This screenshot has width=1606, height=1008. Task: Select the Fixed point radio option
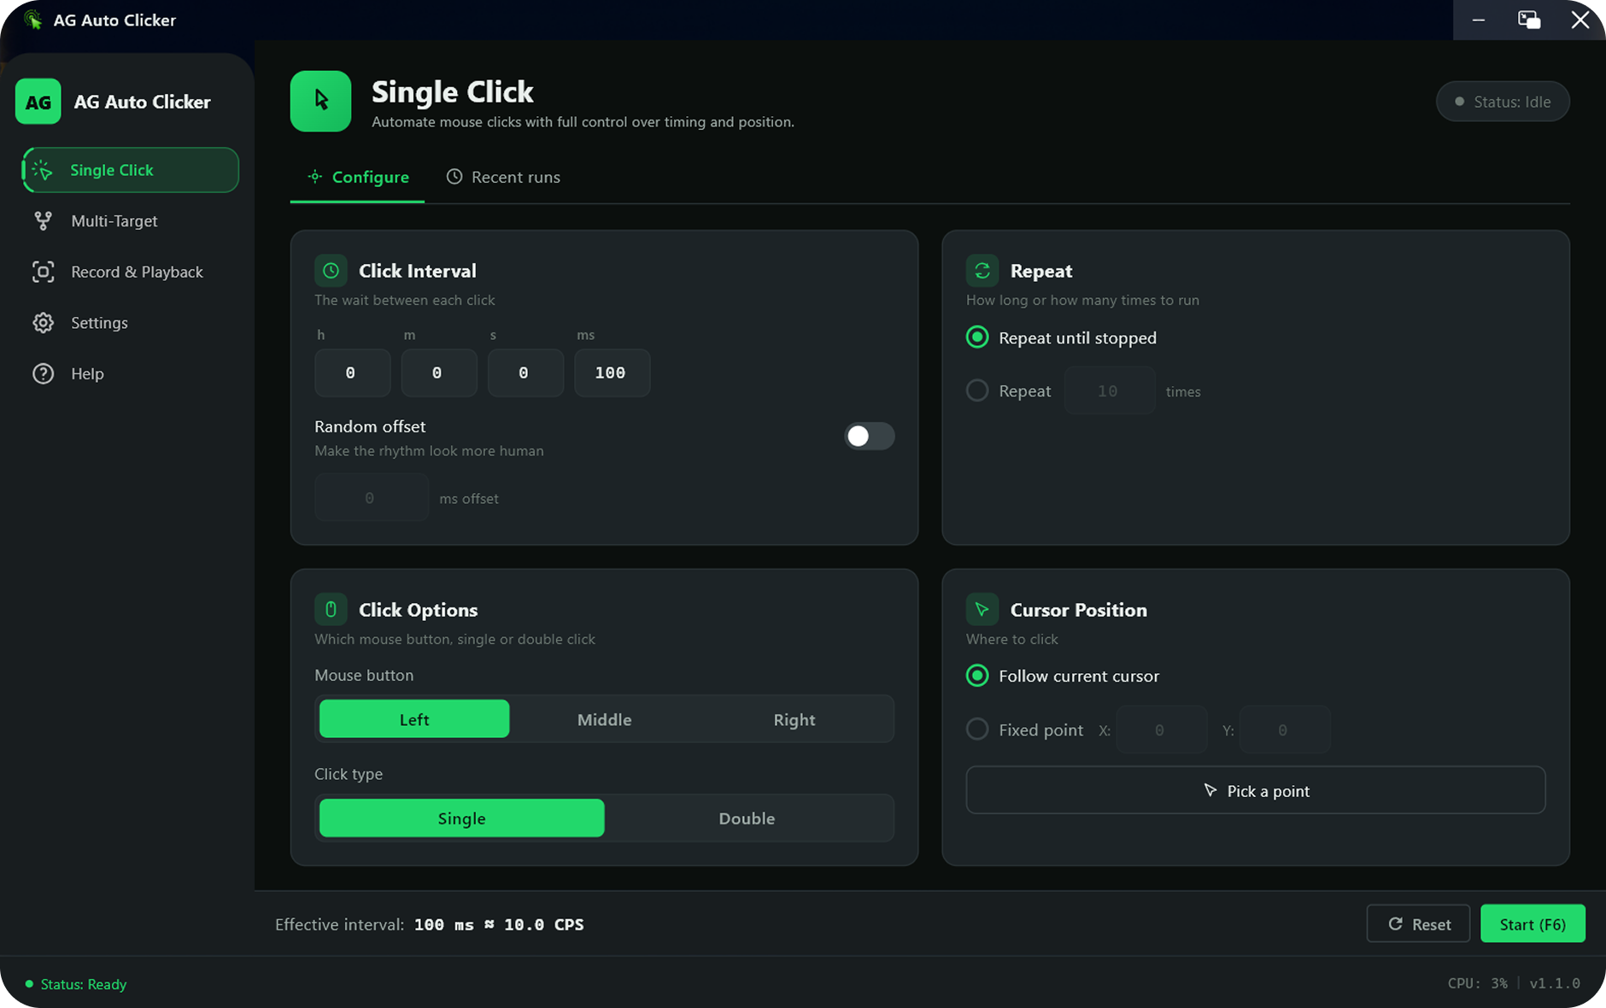click(977, 730)
